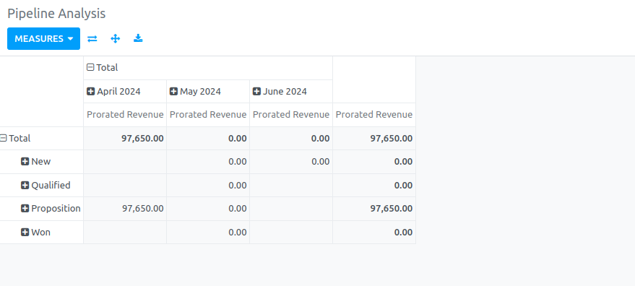Expand the New stage row
The image size is (635, 286).
point(36,162)
